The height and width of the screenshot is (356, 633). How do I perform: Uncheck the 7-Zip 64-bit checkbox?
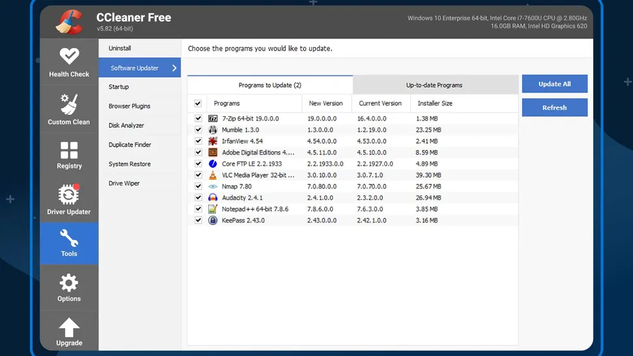[x=198, y=119]
